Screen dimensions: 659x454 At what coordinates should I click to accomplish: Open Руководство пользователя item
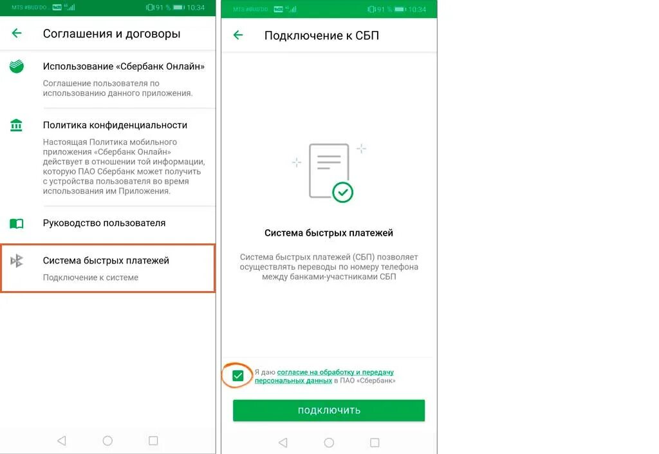click(x=108, y=223)
